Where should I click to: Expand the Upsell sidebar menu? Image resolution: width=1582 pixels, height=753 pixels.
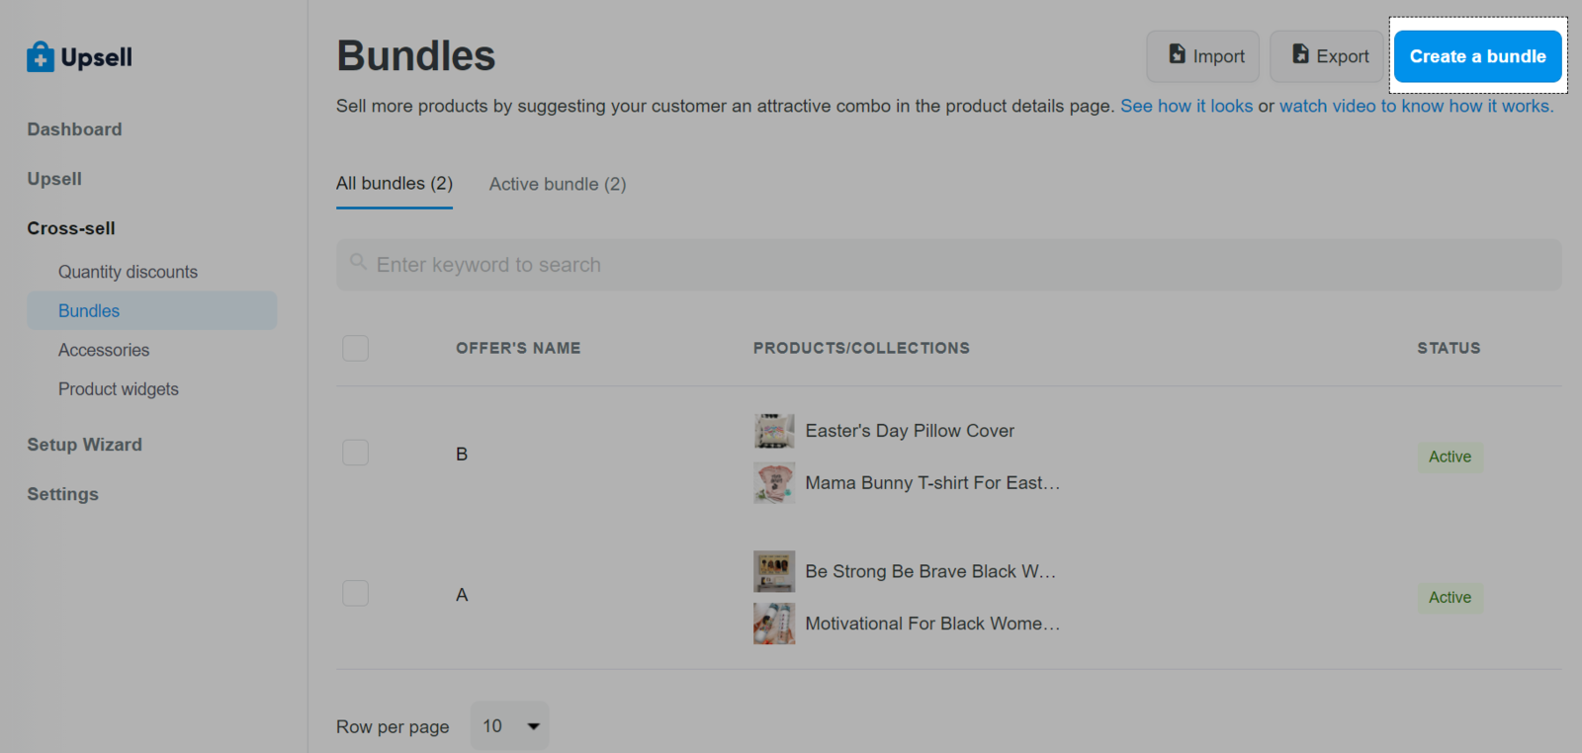54,179
